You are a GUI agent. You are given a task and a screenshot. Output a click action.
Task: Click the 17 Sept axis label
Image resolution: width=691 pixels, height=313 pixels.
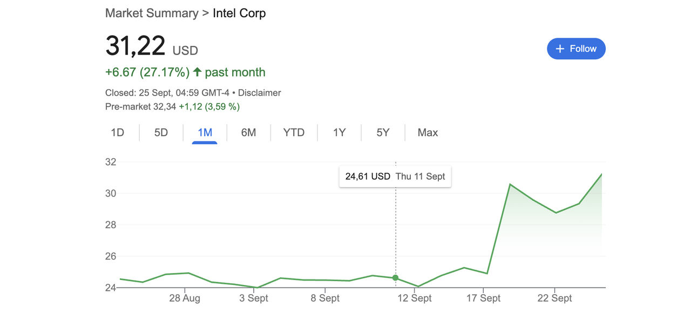(x=483, y=298)
